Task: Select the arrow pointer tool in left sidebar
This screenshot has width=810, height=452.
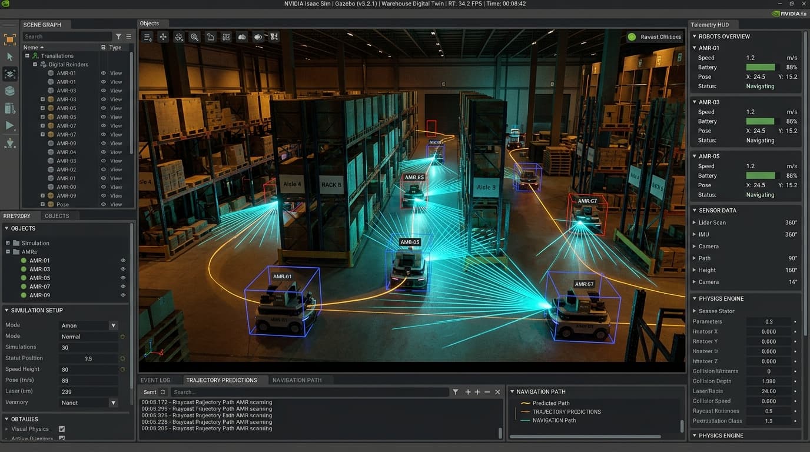Action: (x=9, y=56)
